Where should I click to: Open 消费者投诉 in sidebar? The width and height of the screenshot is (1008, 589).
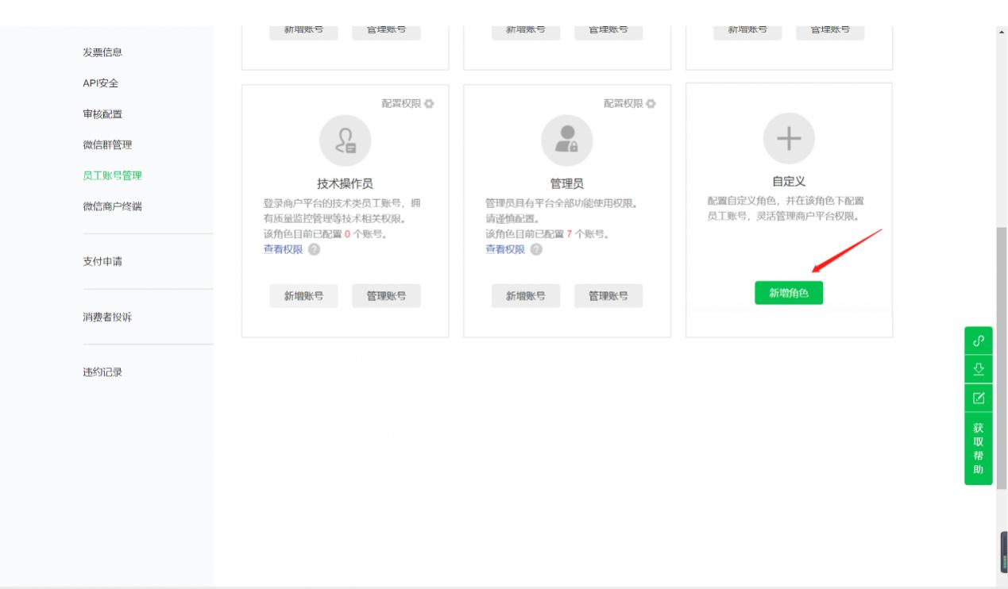(107, 317)
